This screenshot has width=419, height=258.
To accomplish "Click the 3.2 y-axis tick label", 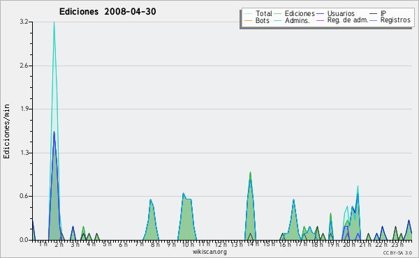I will pyautogui.click(x=24, y=22).
